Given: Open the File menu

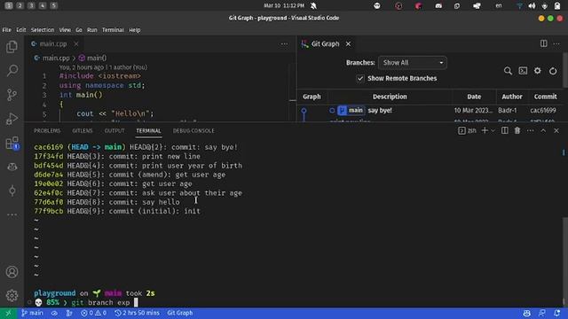Looking at the screenshot, I should point(6,30).
